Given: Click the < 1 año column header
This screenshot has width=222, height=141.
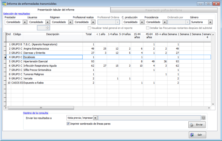Looking at the screenshot, I should click(101, 37).
